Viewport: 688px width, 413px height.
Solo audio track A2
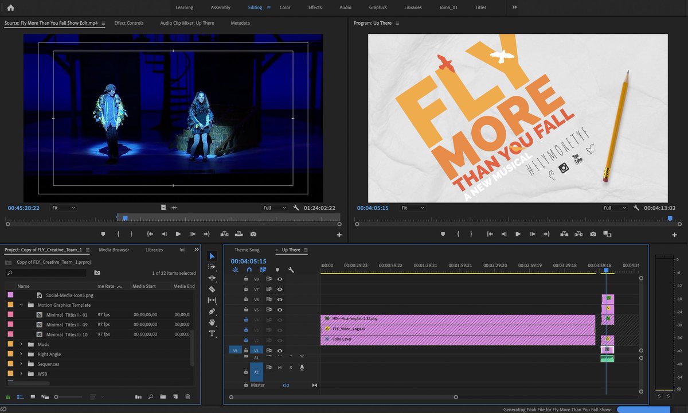291,368
